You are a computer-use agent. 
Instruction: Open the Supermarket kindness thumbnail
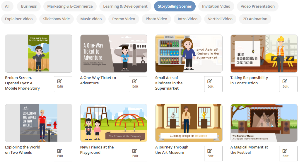189,54
